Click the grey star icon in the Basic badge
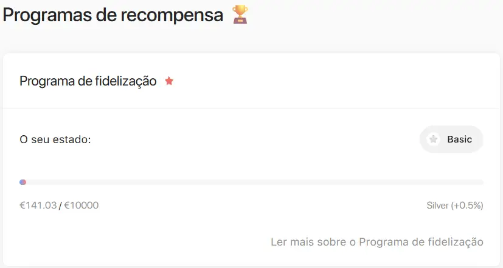Screen dimensions: 503x268 (434, 139)
